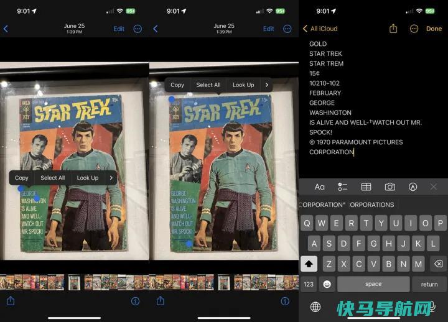Image resolution: width=448 pixels, height=322 pixels.
Task: Expand the left text popup with its right chevron
Action: [111, 178]
